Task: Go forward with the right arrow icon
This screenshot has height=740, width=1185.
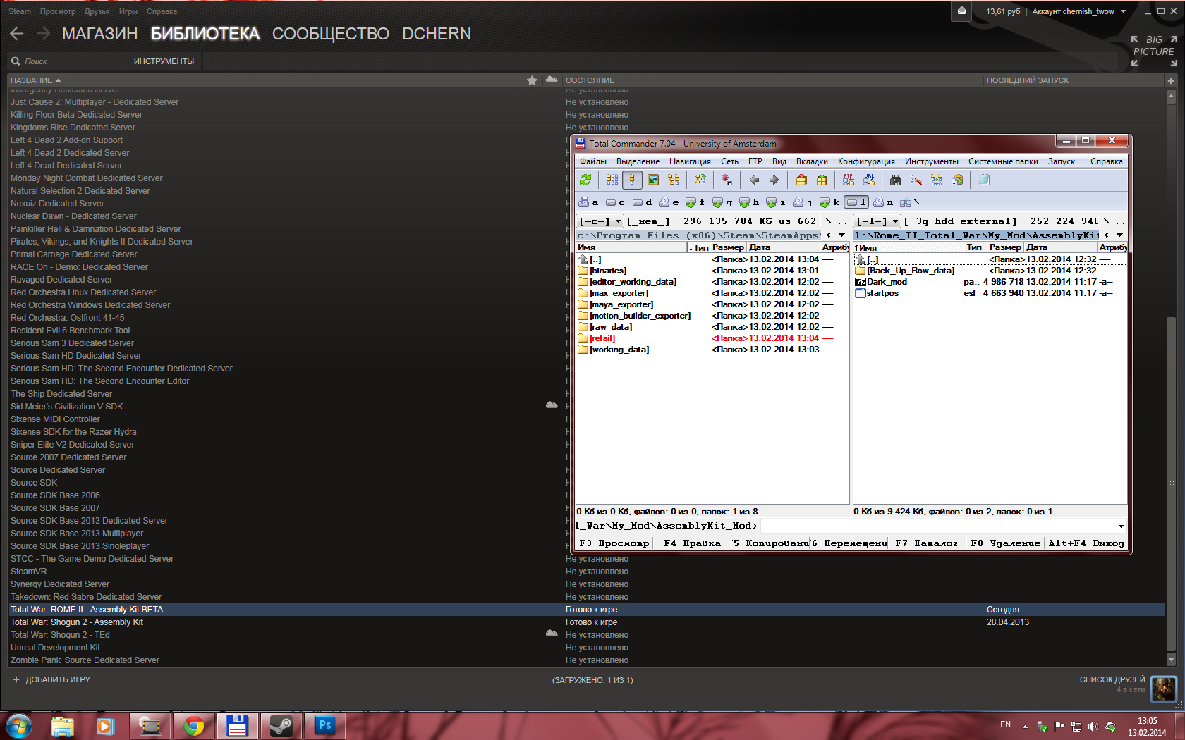Action: click(774, 180)
